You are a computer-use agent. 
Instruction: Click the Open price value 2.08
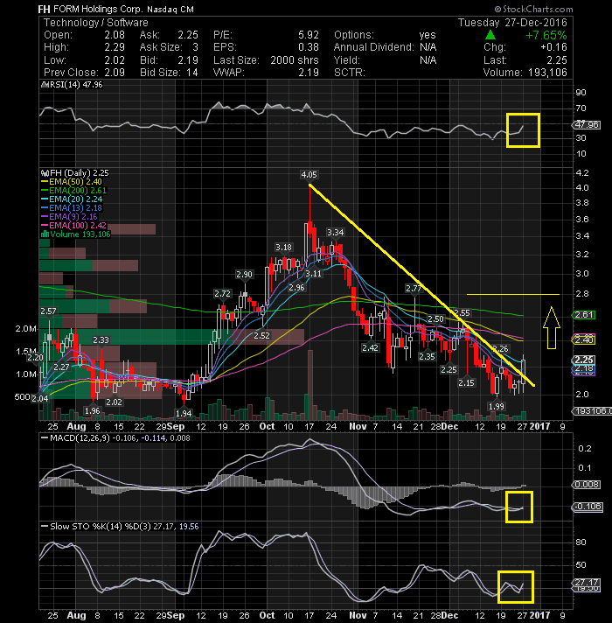[115, 35]
